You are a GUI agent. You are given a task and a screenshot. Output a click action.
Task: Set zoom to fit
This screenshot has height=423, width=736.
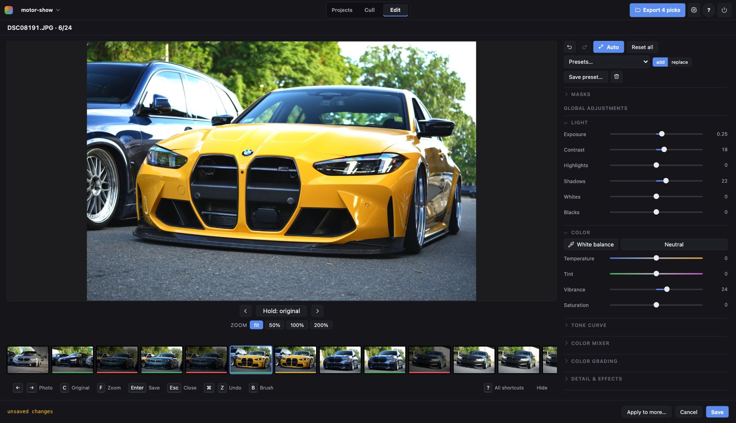pos(256,325)
